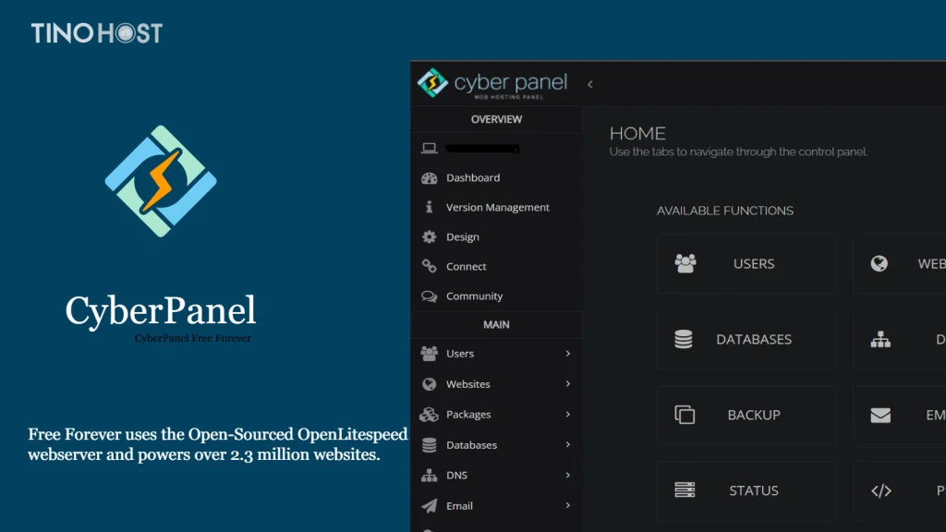Viewport: 946px width, 532px height.
Task: Click the globe icon on the WEB tile
Action: (879, 263)
